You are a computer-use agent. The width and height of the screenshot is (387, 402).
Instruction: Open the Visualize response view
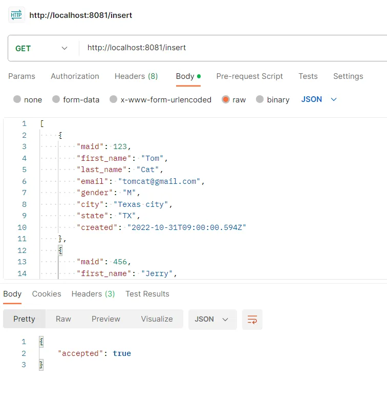point(157,319)
